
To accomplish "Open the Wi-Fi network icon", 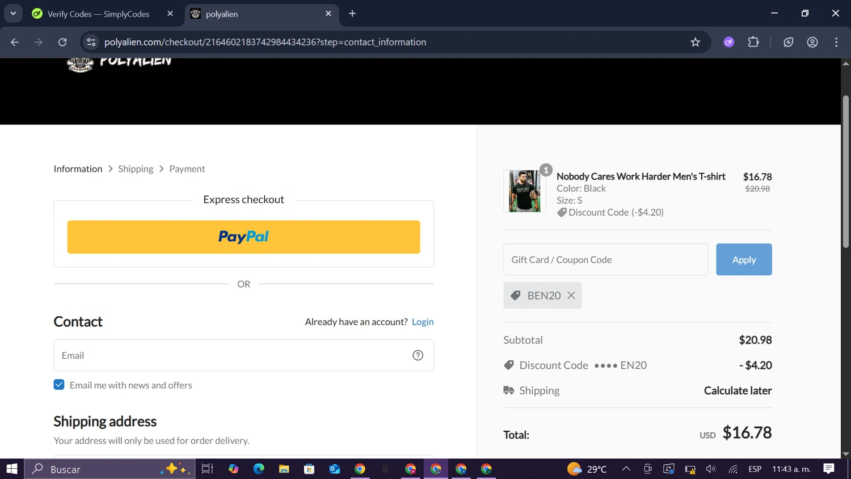I will pos(733,469).
